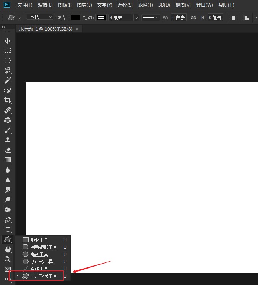Image resolution: width=258 pixels, height=285 pixels.
Task: Select the Type tool
Action: click(x=8, y=230)
